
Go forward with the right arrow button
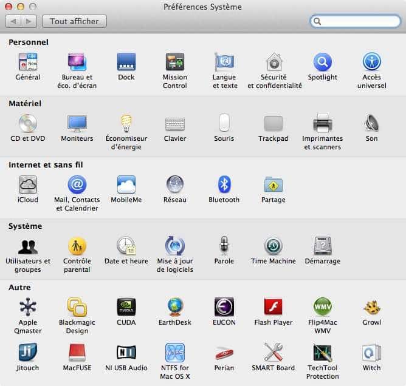pyautogui.click(x=29, y=21)
